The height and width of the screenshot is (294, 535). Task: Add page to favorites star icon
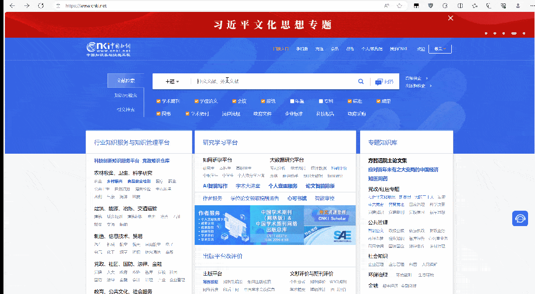tap(399, 5)
